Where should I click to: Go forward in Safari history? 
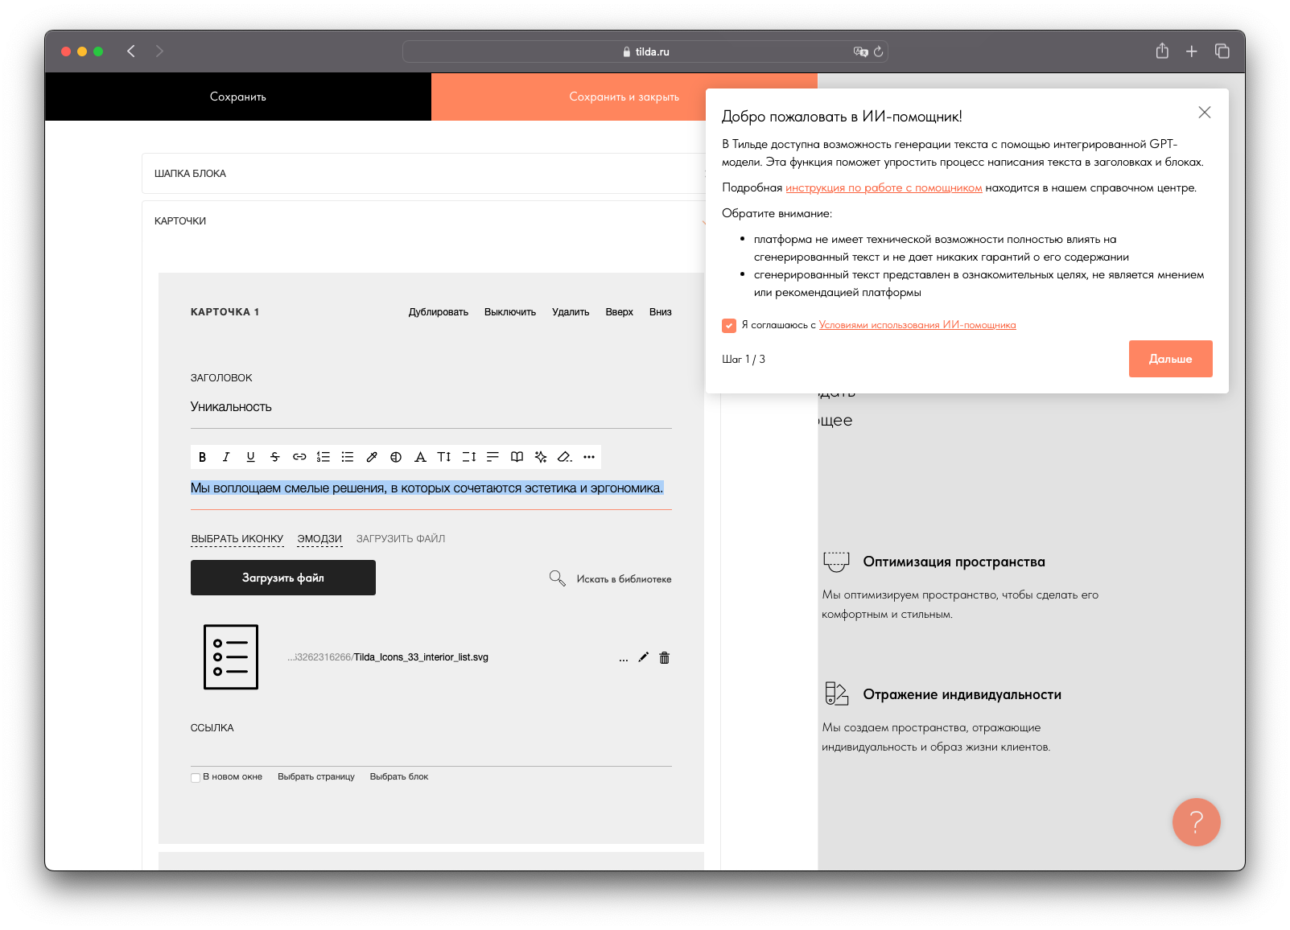[159, 51]
